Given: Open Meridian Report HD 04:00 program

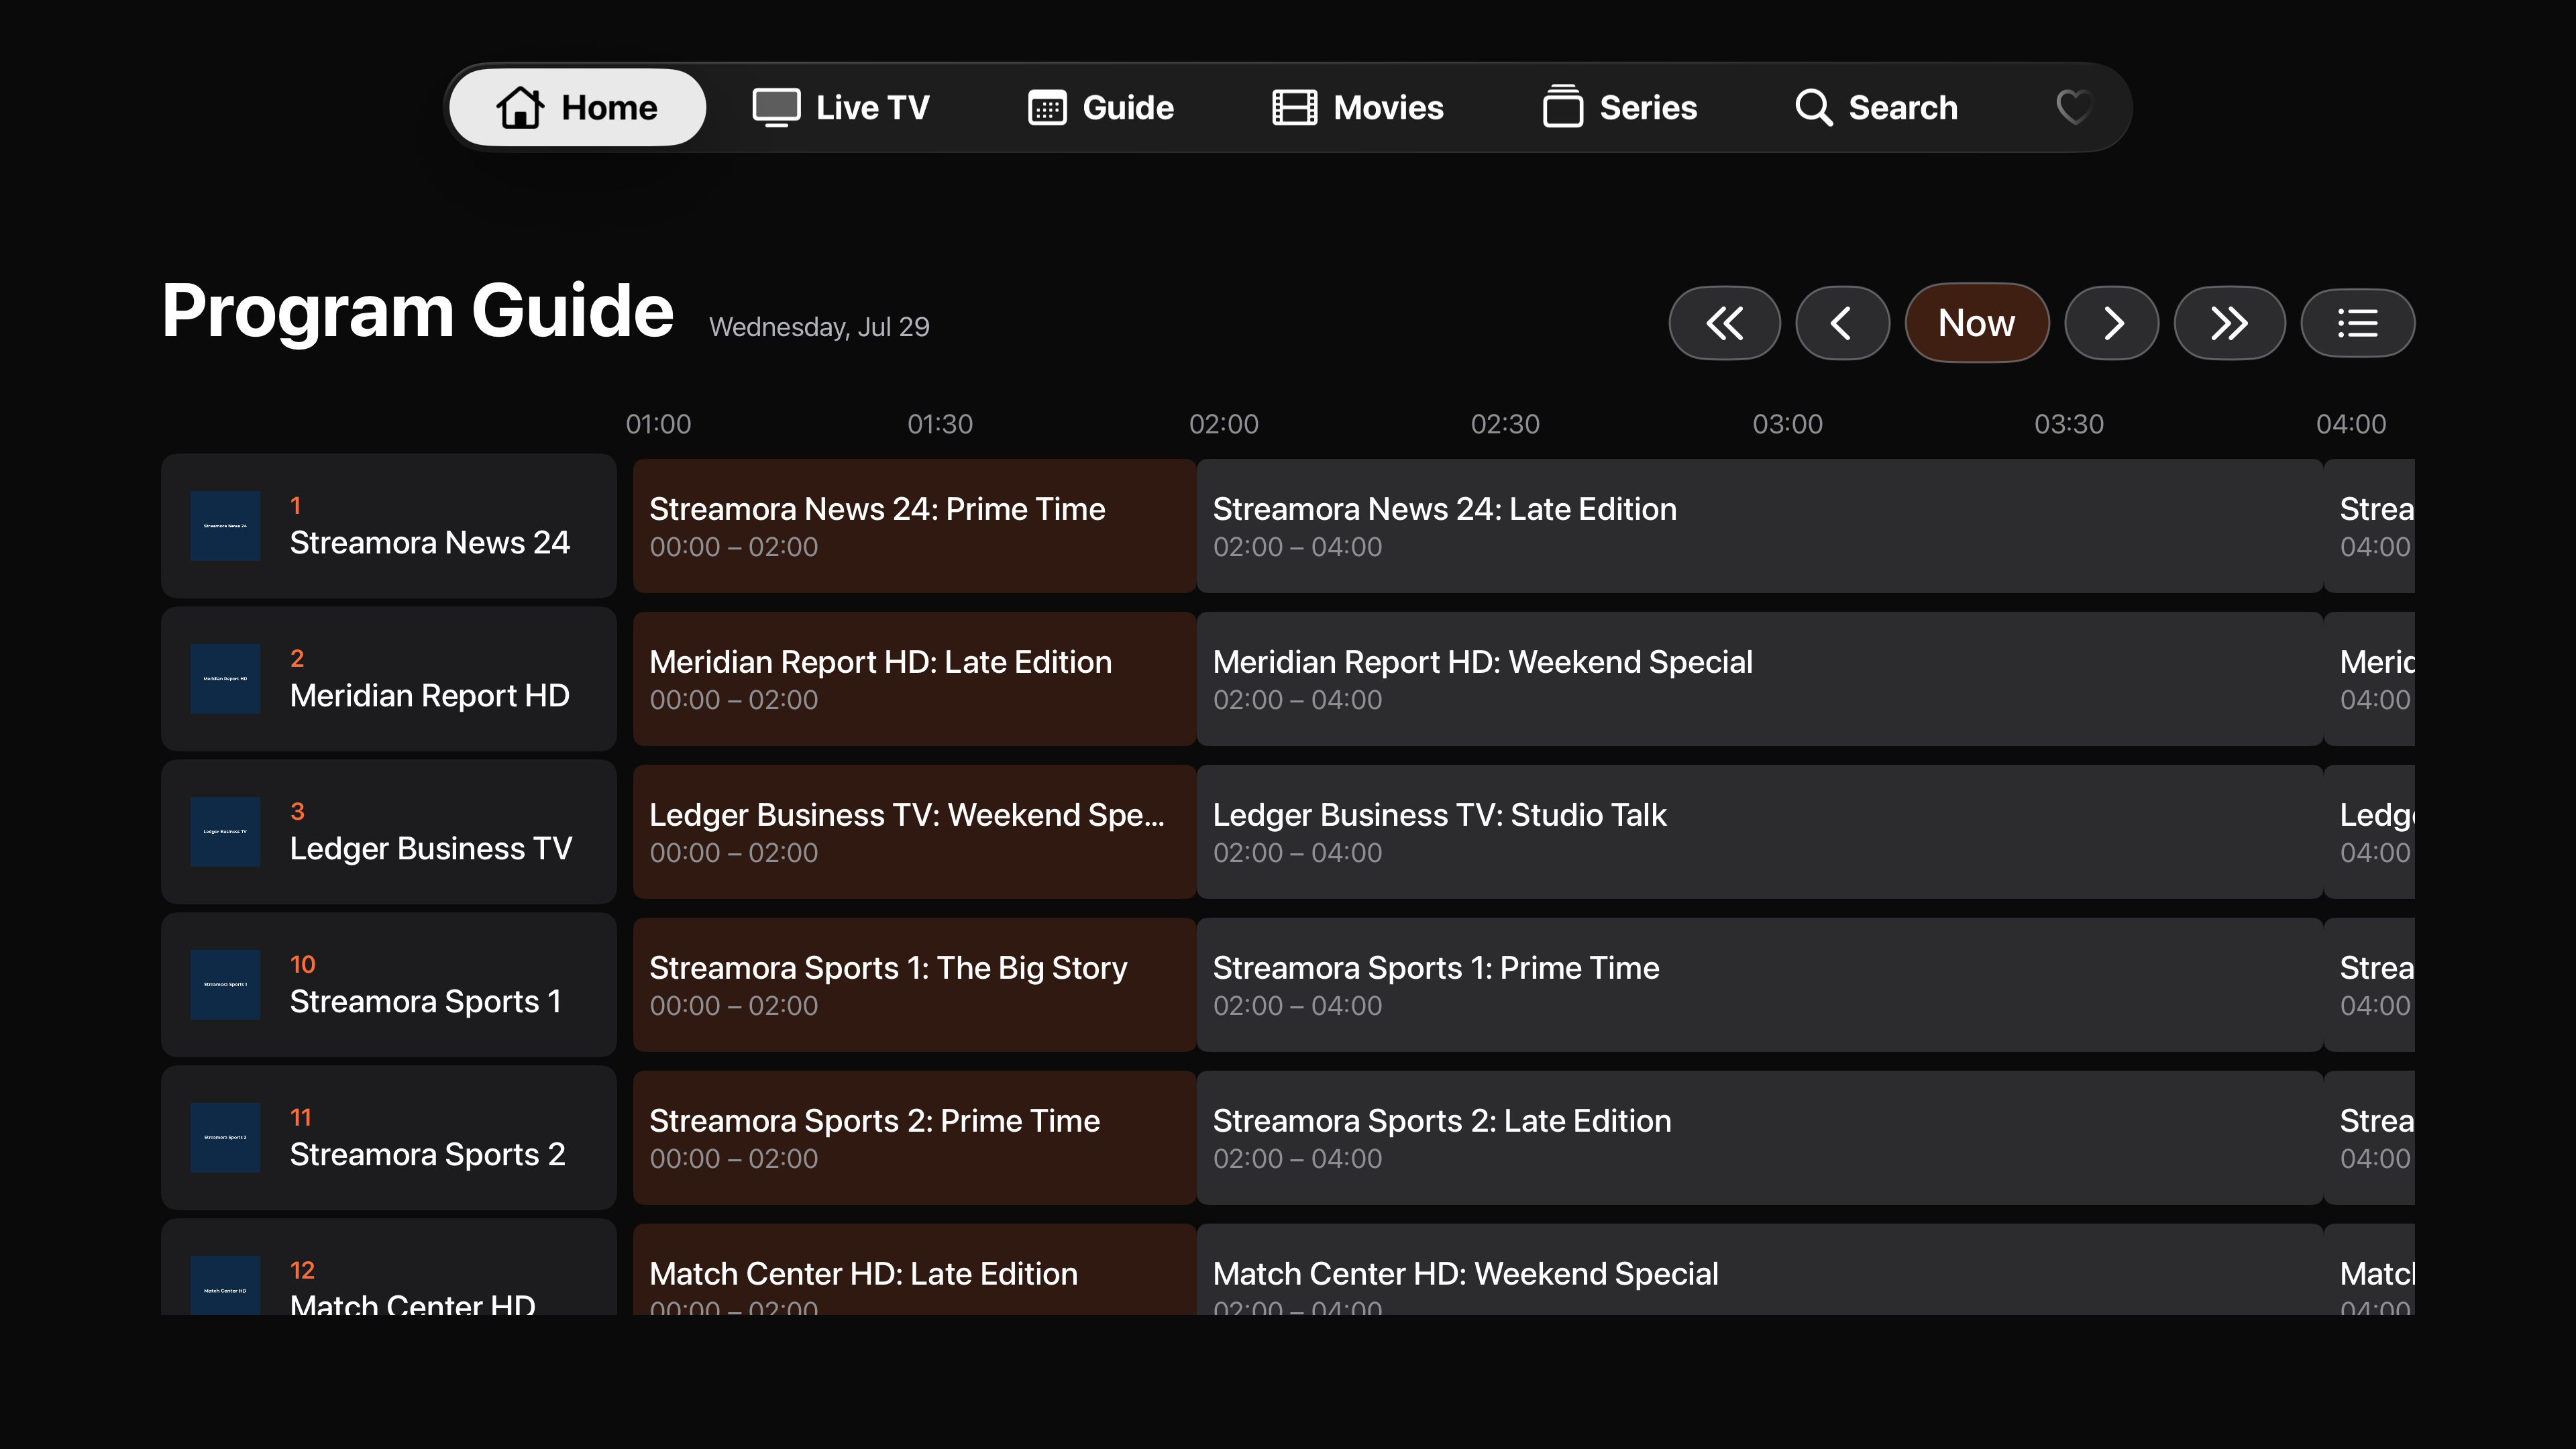Looking at the screenshot, I should [x=2370, y=679].
